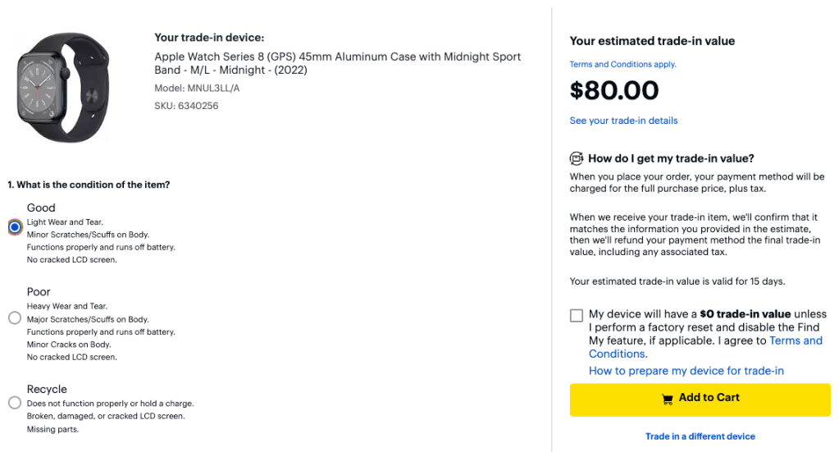The image size is (839, 452).
Task: Click the $80.00 estimated trade-in amount
Action: click(613, 90)
